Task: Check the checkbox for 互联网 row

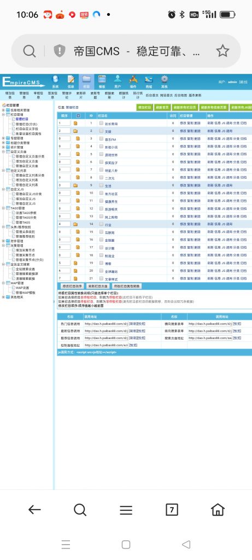Action: pyautogui.click(x=101, y=232)
